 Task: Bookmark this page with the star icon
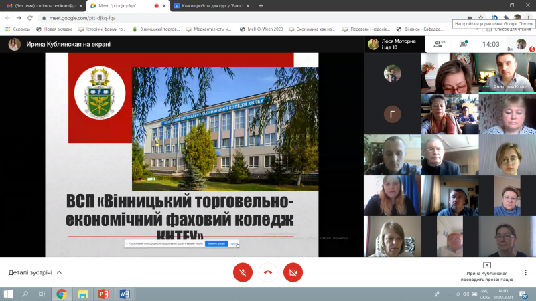click(480, 18)
